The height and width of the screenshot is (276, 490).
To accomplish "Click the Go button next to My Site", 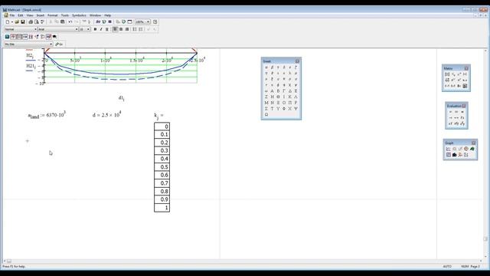I will 59,44.
